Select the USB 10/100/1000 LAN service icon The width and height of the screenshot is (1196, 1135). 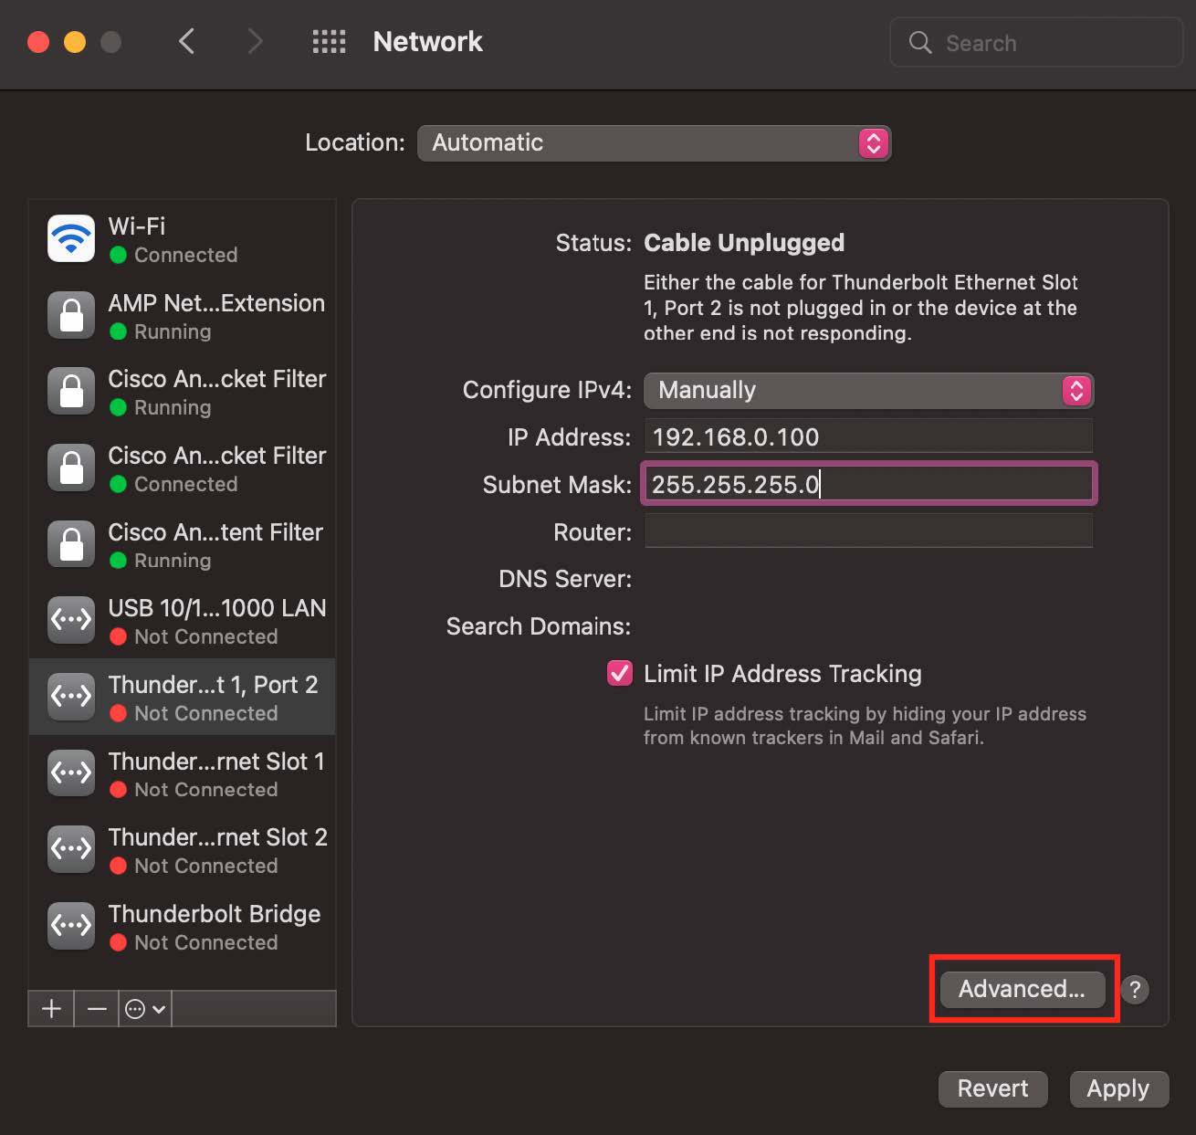point(71,620)
